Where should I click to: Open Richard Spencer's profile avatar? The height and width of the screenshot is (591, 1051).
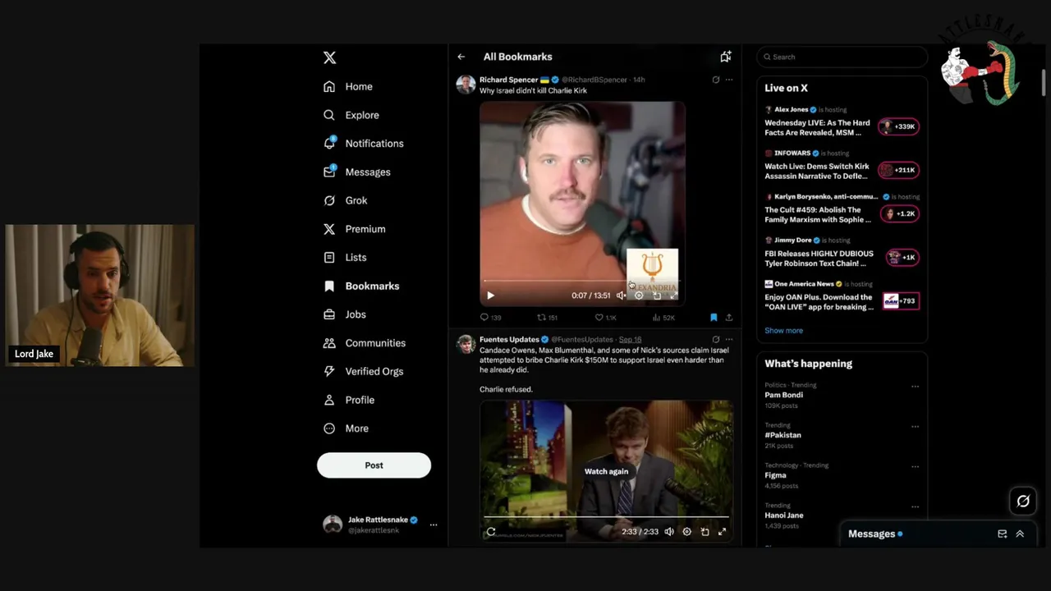coord(466,85)
